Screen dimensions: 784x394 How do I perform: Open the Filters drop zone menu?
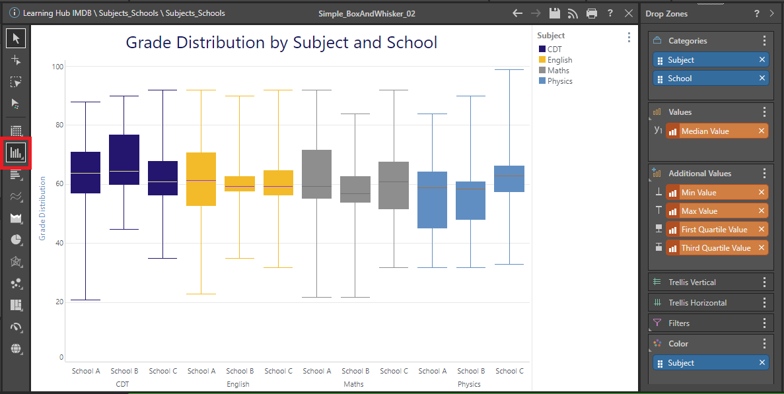pos(764,323)
